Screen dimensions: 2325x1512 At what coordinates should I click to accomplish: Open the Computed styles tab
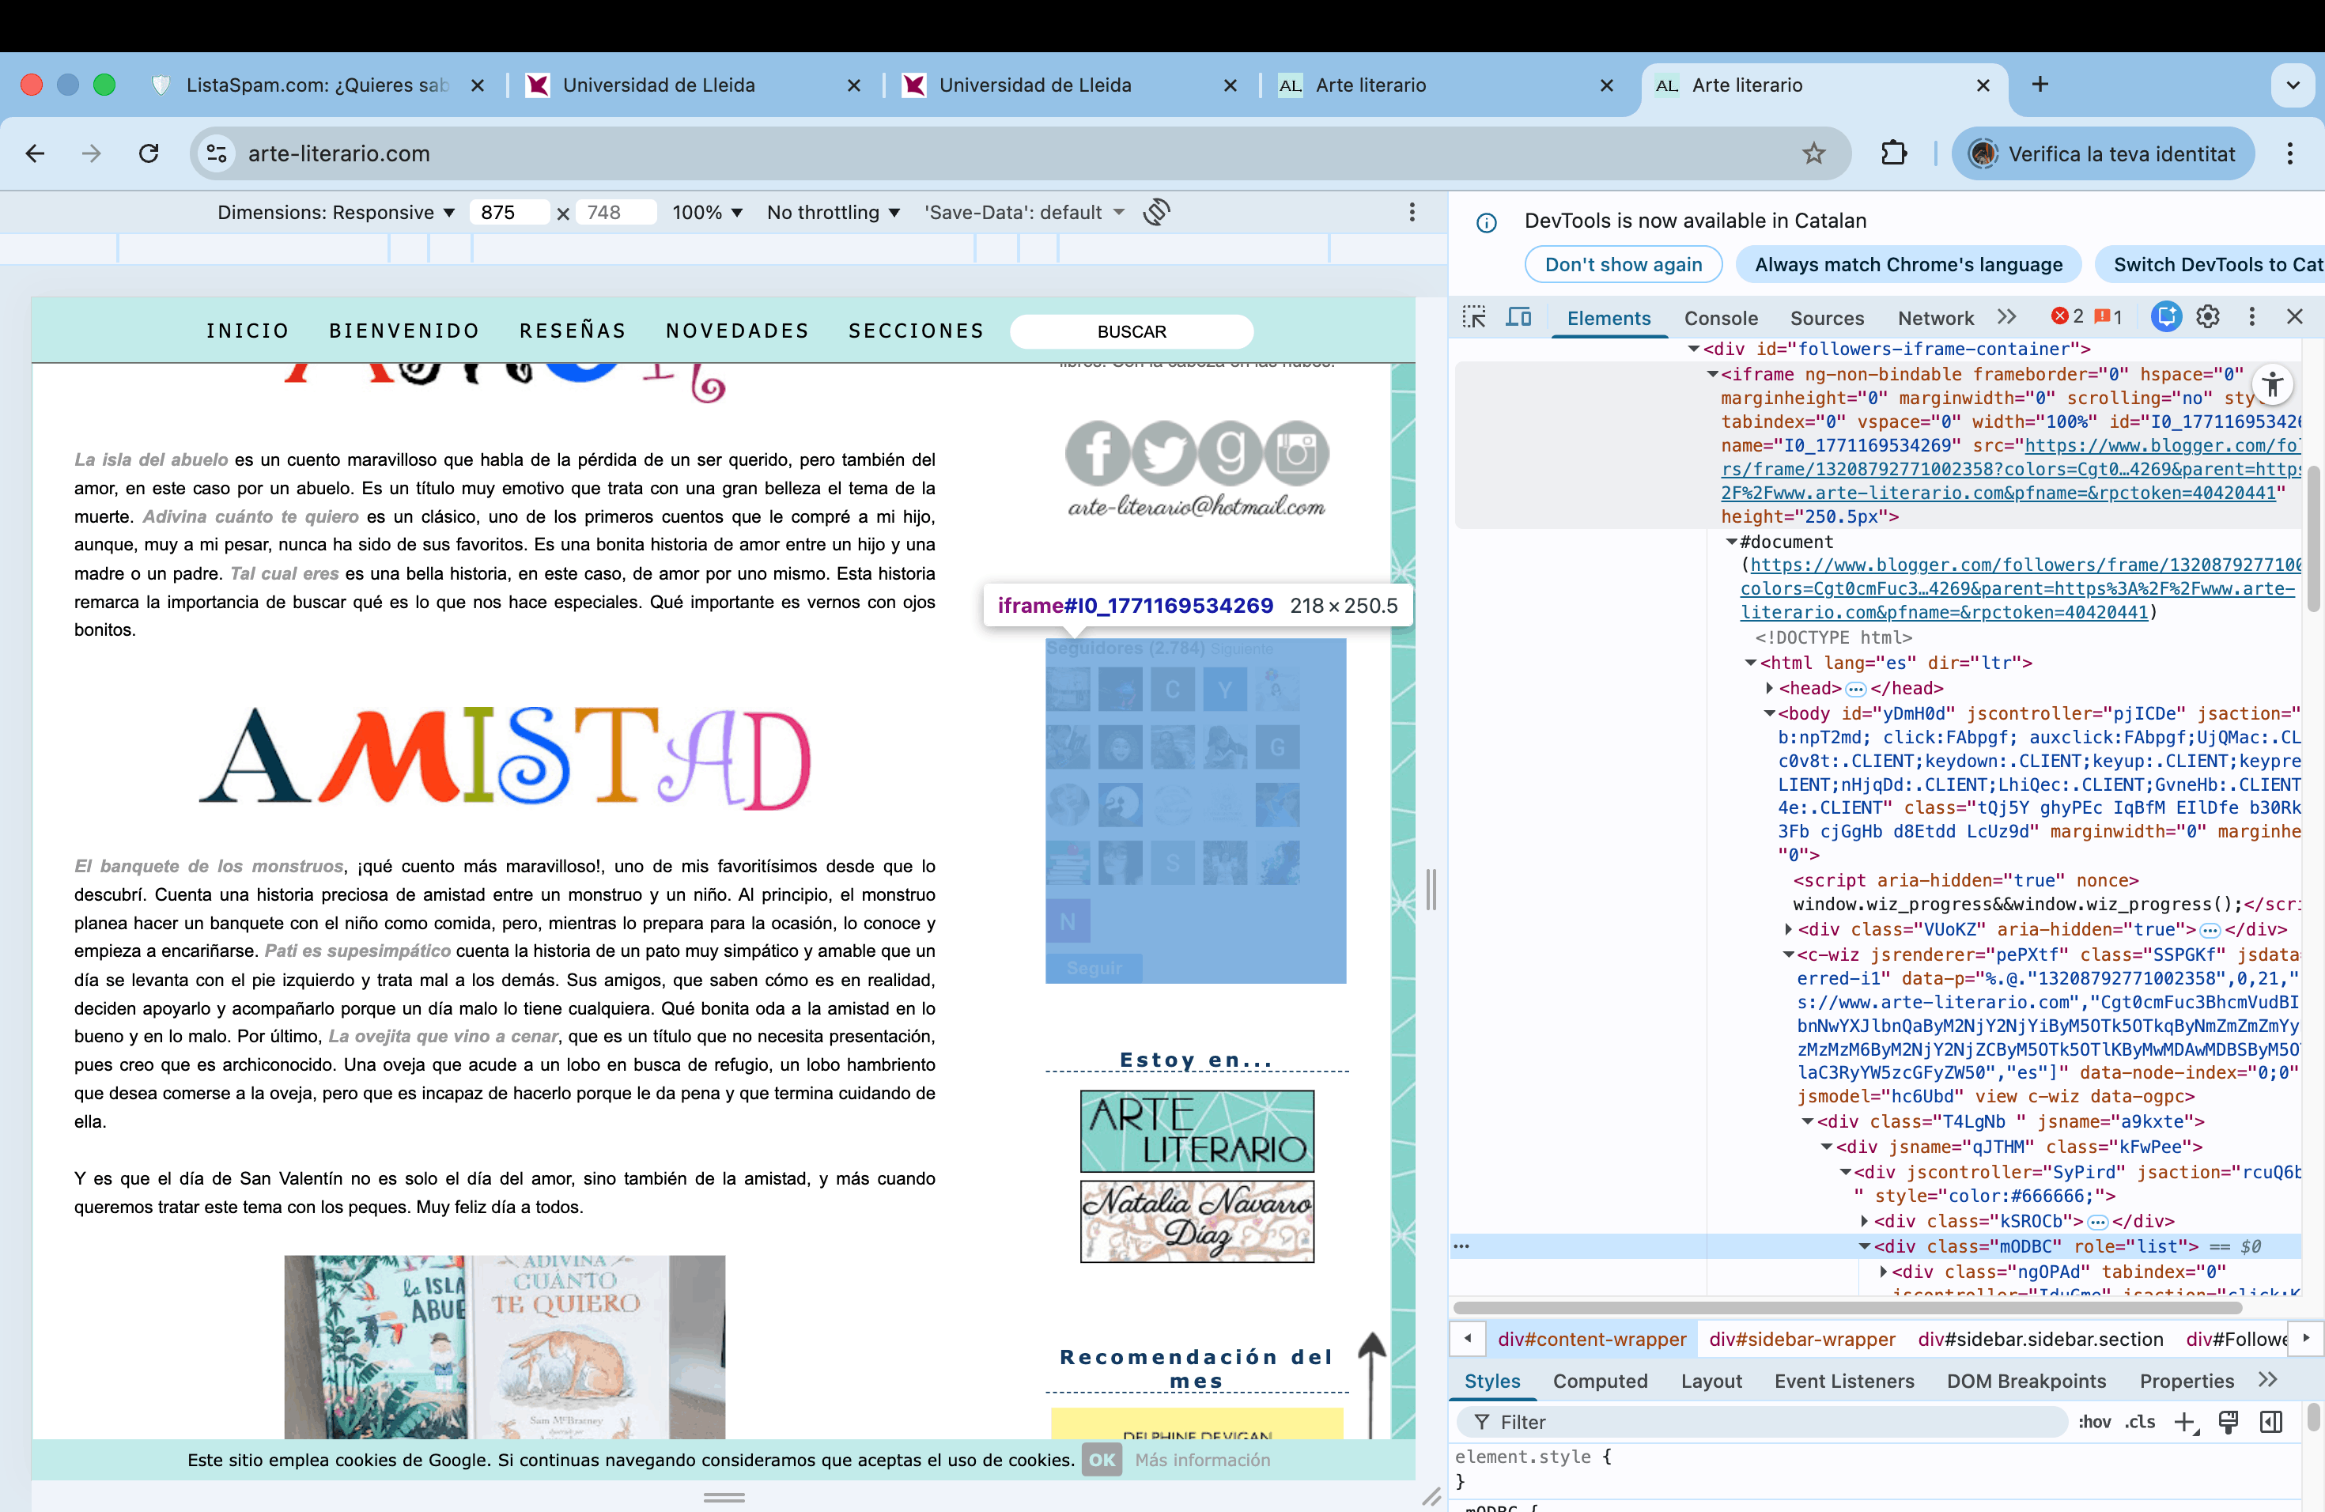(1599, 1381)
